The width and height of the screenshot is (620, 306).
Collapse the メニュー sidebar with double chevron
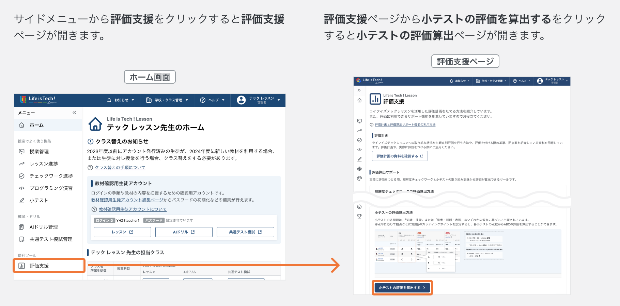(x=74, y=113)
